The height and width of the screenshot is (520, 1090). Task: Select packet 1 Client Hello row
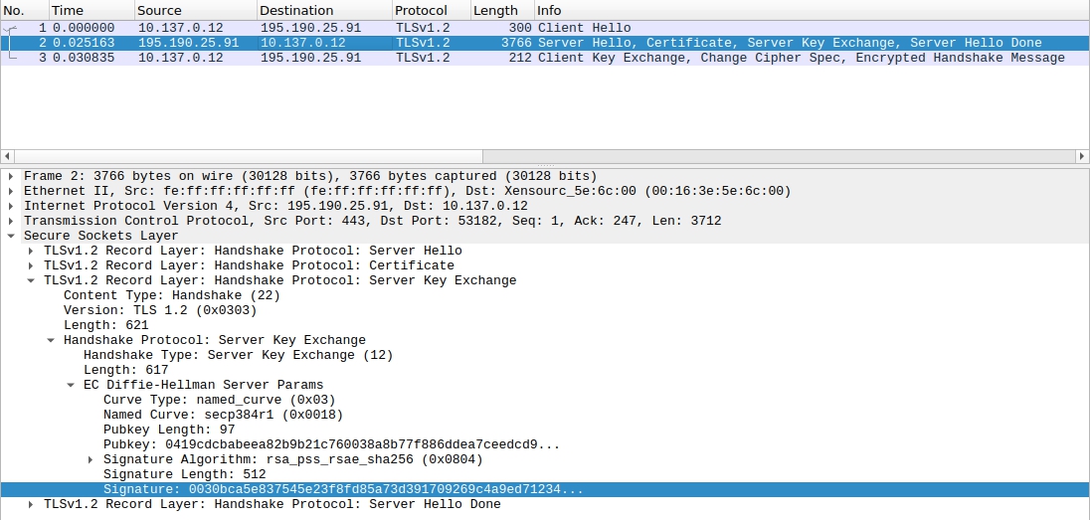point(545,28)
